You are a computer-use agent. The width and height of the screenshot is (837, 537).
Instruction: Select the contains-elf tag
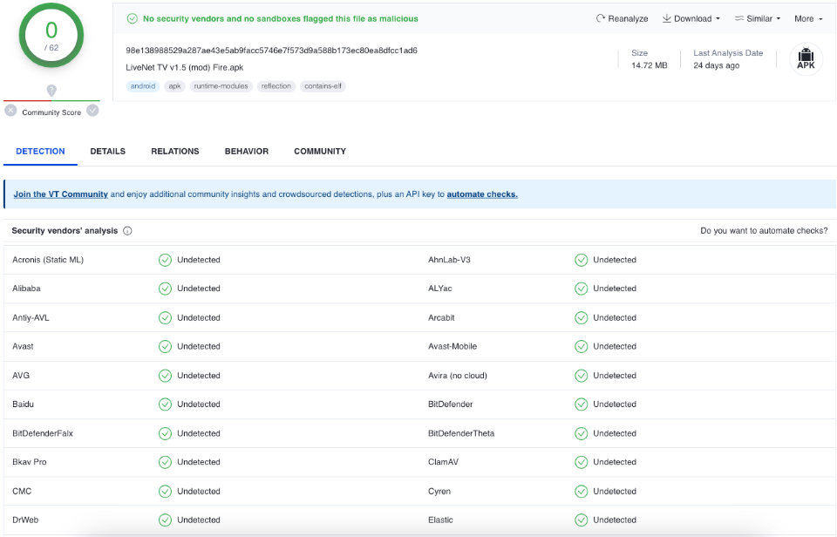point(323,86)
